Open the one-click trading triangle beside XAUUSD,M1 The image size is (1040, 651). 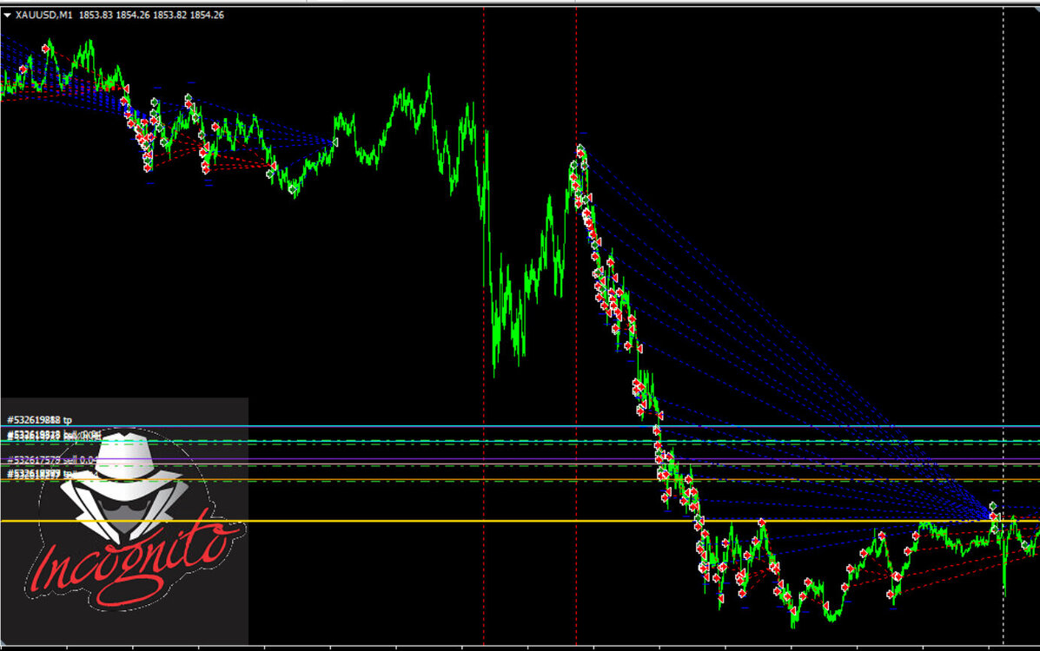click(x=7, y=16)
